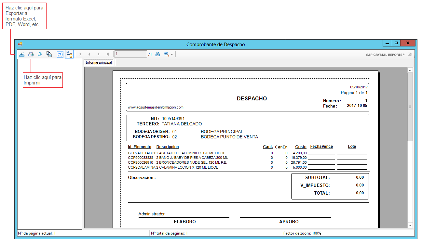Viewport: 422px width, 243px height.
Task: Click the vertical scrollbar thumb
Action: pos(410,107)
